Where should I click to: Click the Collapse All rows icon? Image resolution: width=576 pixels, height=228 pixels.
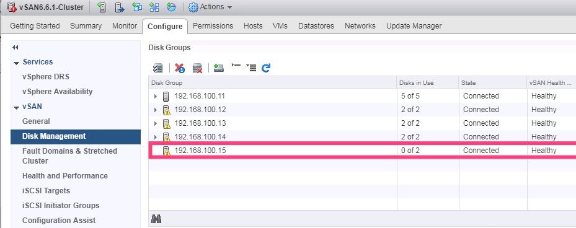click(x=236, y=65)
